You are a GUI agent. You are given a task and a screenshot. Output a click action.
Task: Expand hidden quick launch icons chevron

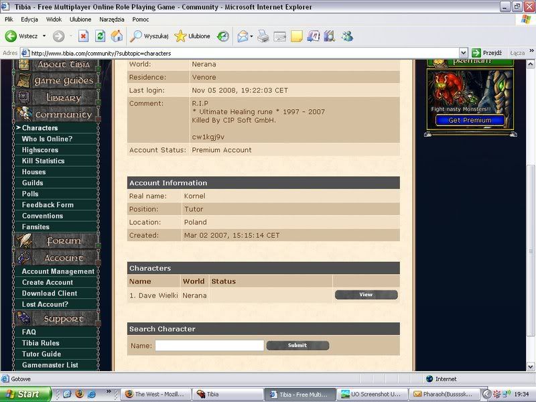109,391
